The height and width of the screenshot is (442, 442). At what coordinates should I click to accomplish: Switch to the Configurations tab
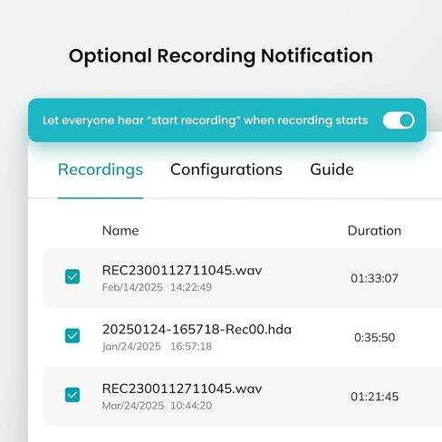(x=226, y=169)
